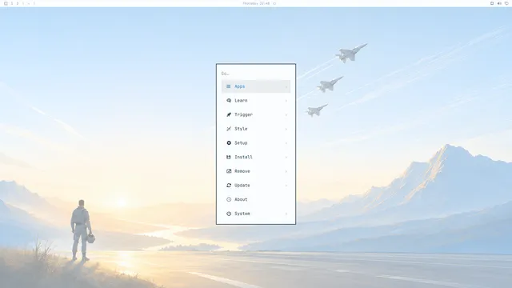Click the Style icon in the menu
This screenshot has height=288, width=512.
229,129
